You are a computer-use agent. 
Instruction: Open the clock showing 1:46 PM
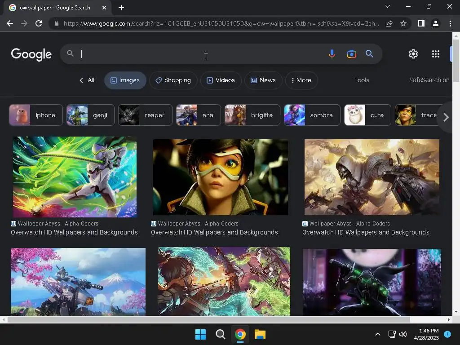[426, 334]
